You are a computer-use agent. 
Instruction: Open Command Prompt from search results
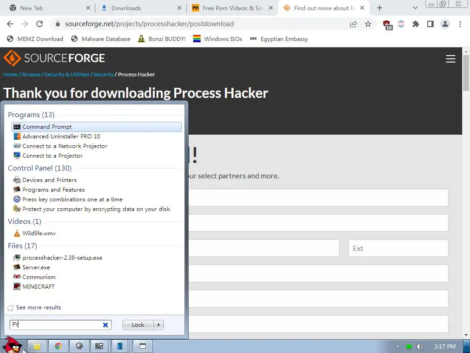(96, 127)
